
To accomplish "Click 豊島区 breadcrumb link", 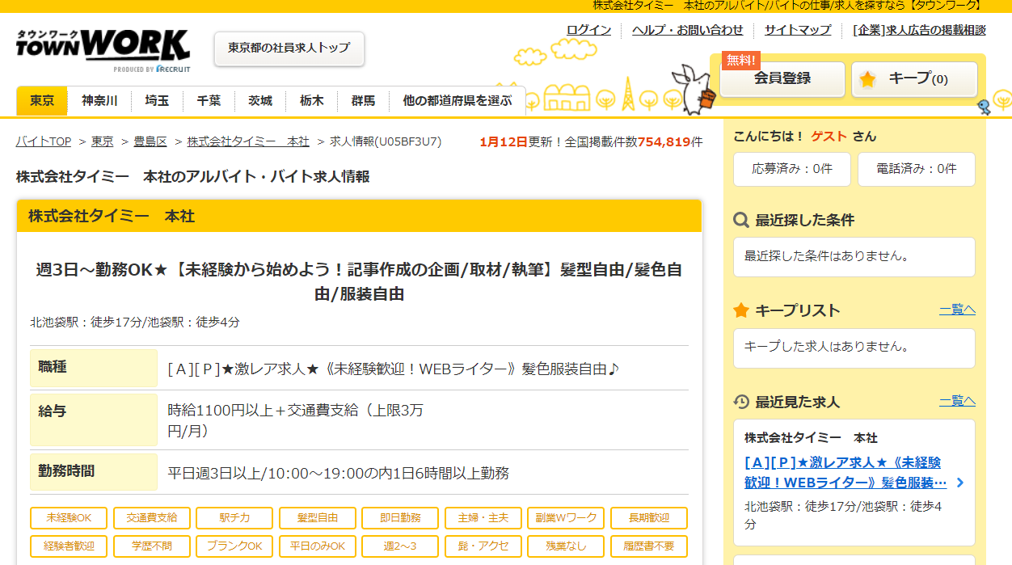I will click(x=150, y=141).
